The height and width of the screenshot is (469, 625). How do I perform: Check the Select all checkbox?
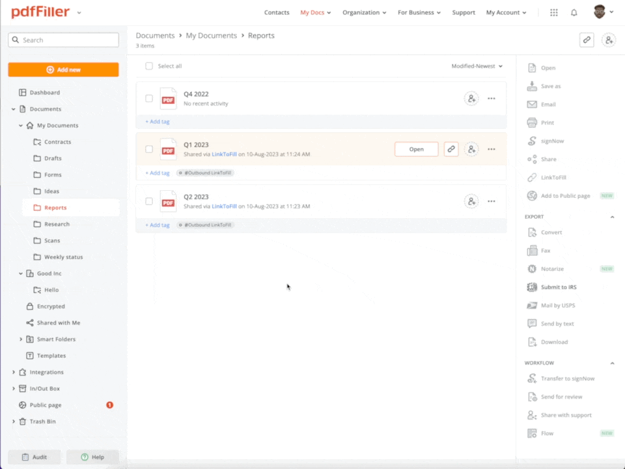(x=149, y=66)
